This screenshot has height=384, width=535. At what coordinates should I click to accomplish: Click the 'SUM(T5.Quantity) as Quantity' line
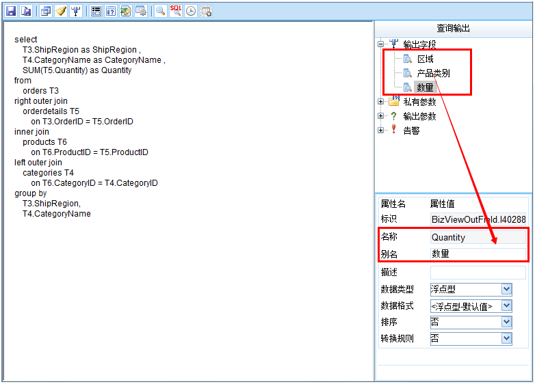[x=77, y=70]
